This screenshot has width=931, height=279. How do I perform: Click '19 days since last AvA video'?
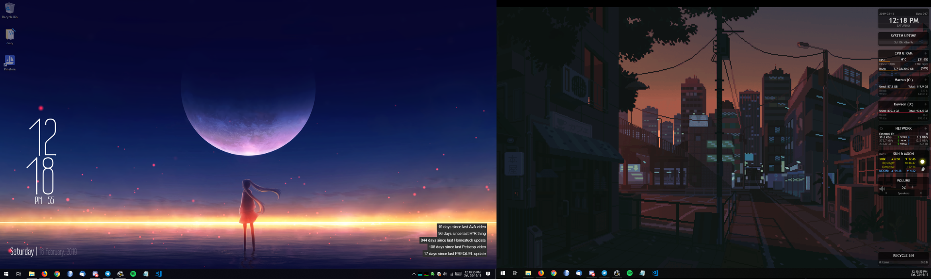coord(462,227)
